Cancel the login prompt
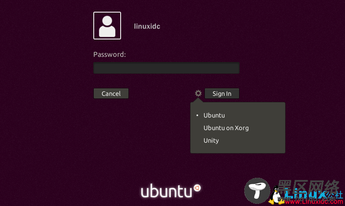Screen dimensions: 345x206 [111, 94]
